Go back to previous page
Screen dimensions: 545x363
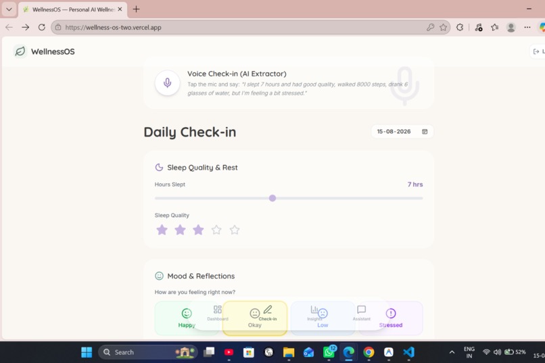pyautogui.click(x=9, y=28)
